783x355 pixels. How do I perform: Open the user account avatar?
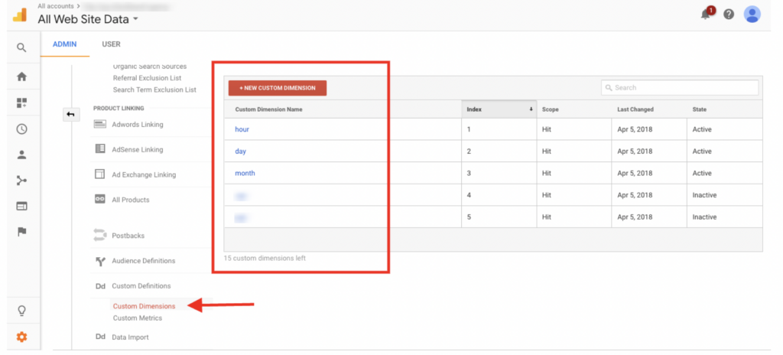pyautogui.click(x=752, y=15)
